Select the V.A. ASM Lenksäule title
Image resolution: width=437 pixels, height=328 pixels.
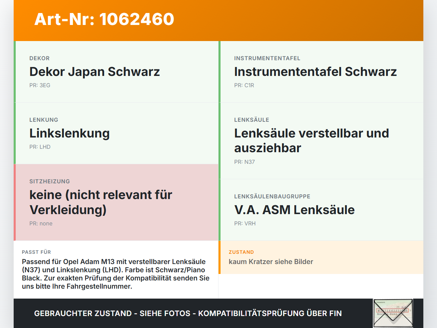[x=294, y=210]
